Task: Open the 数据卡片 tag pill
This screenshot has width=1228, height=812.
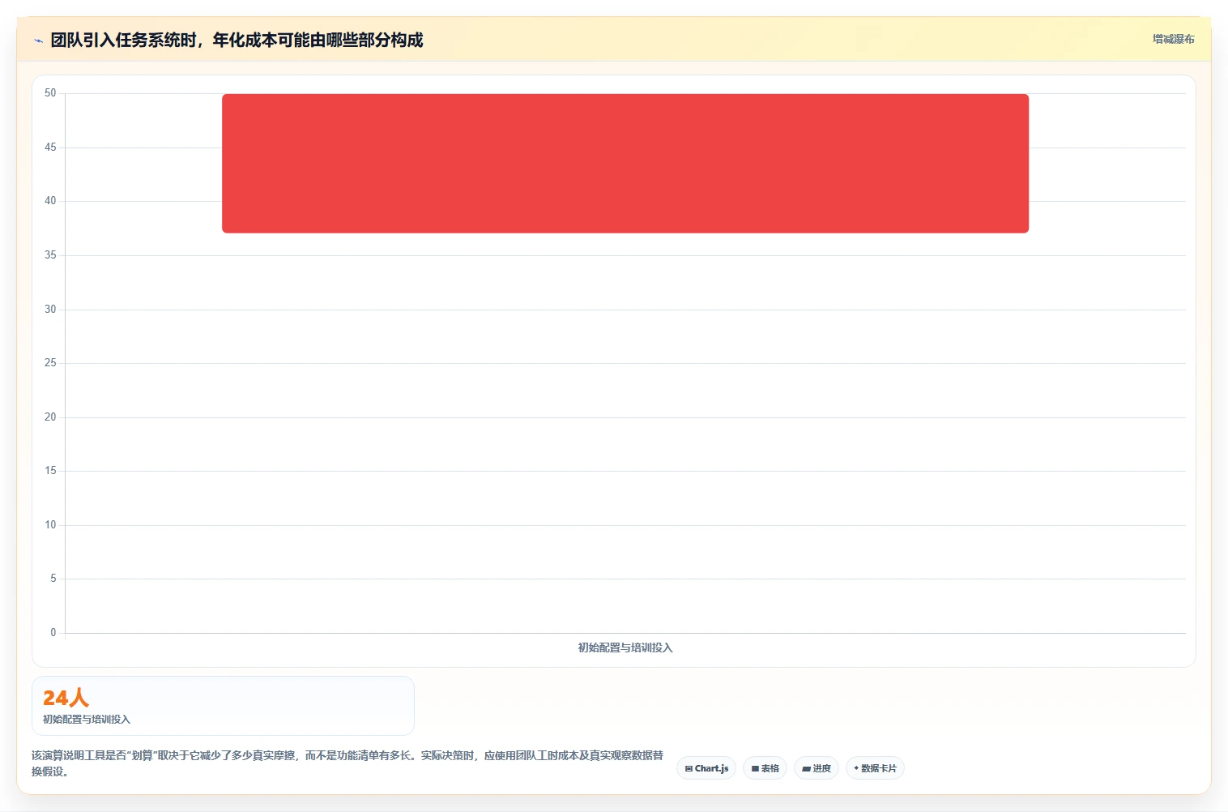Action: pyautogui.click(x=875, y=768)
